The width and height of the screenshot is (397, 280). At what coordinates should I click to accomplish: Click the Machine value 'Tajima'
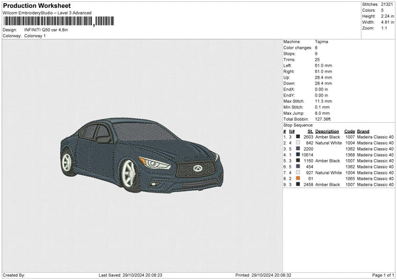[322, 42]
